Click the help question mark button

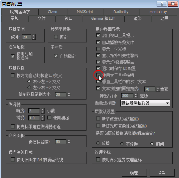(x=162, y=4)
